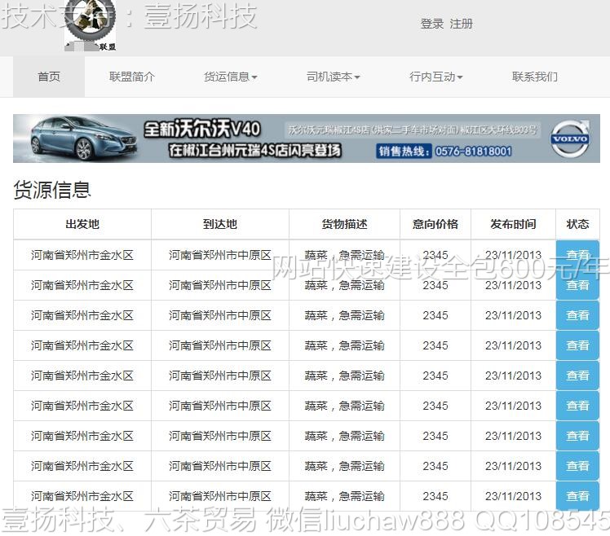Click 查看 button in the fifth row
The height and width of the screenshot is (536, 610).
pyautogui.click(x=577, y=376)
